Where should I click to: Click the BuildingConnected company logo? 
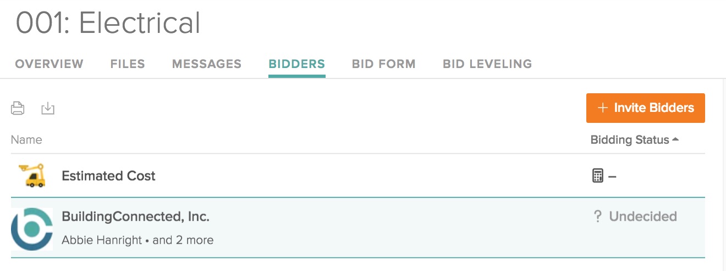tap(31, 229)
